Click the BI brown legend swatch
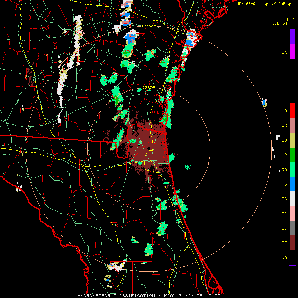This screenshot has width=298, height=298. point(292,243)
